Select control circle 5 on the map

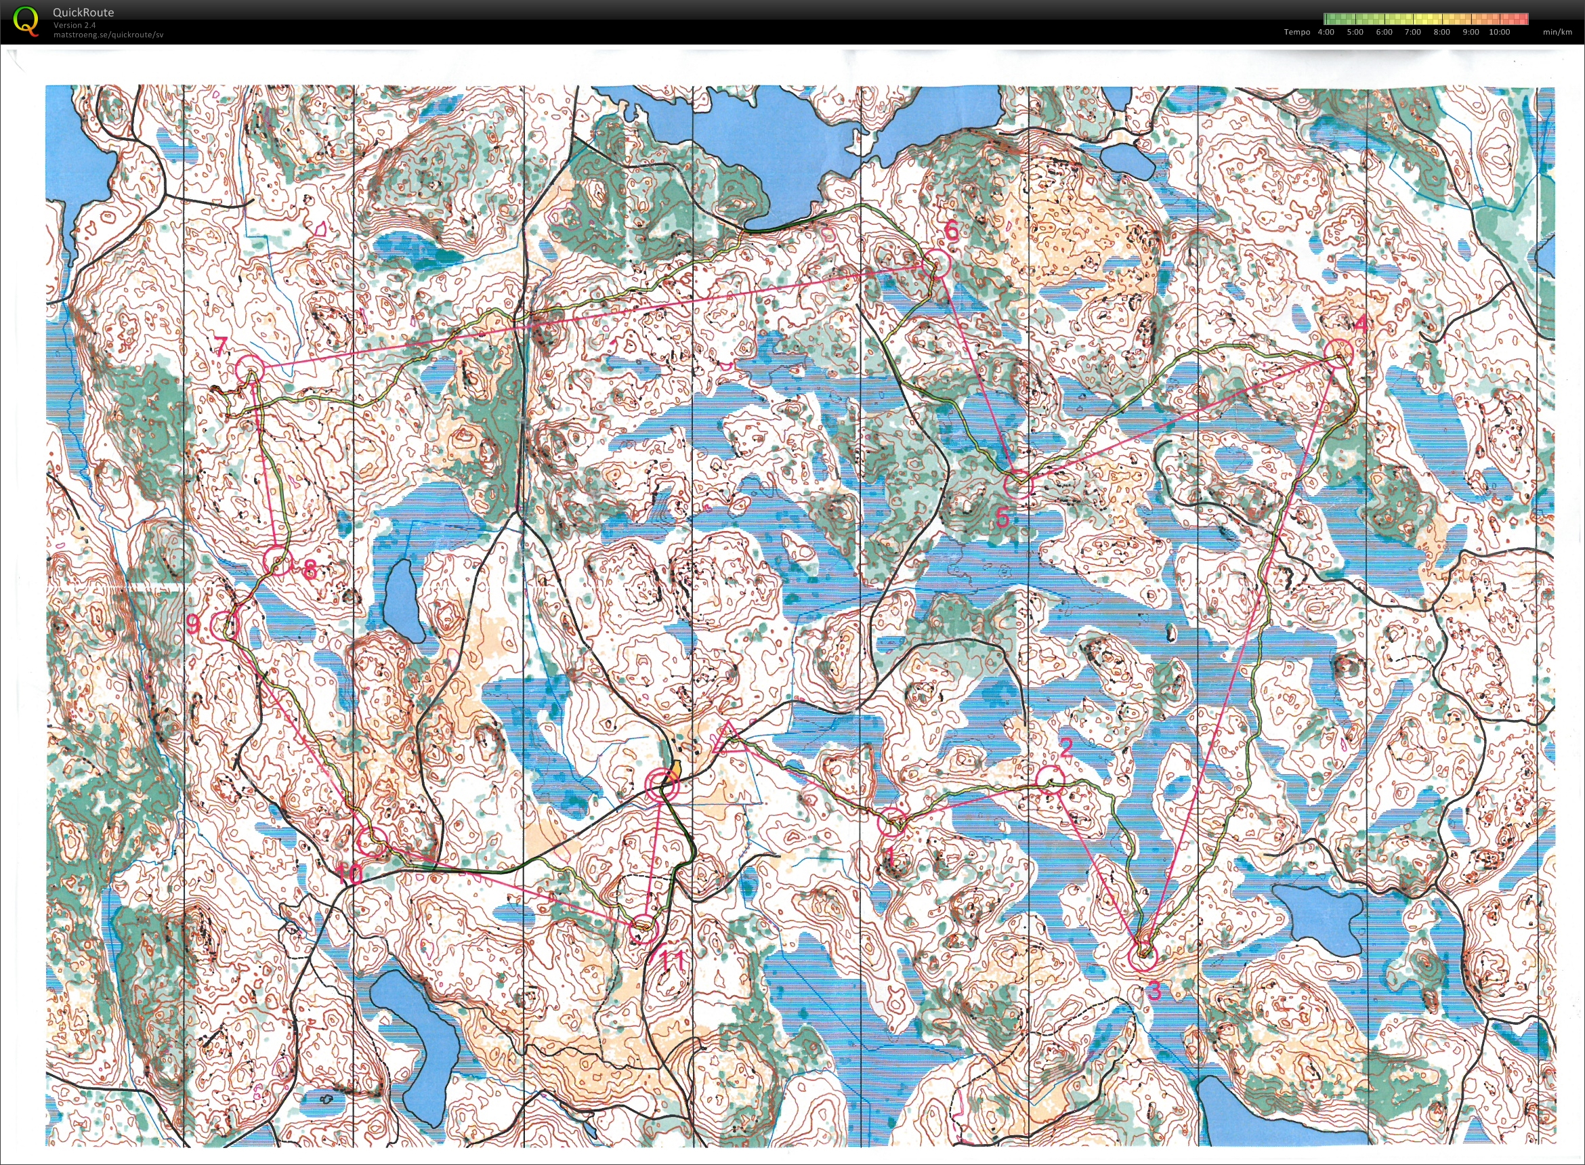point(1017,484)
